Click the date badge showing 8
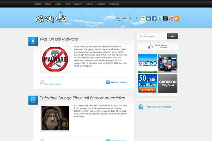Image resolution: width=212 pixels, height=141 pixels. tap(33, 41)
